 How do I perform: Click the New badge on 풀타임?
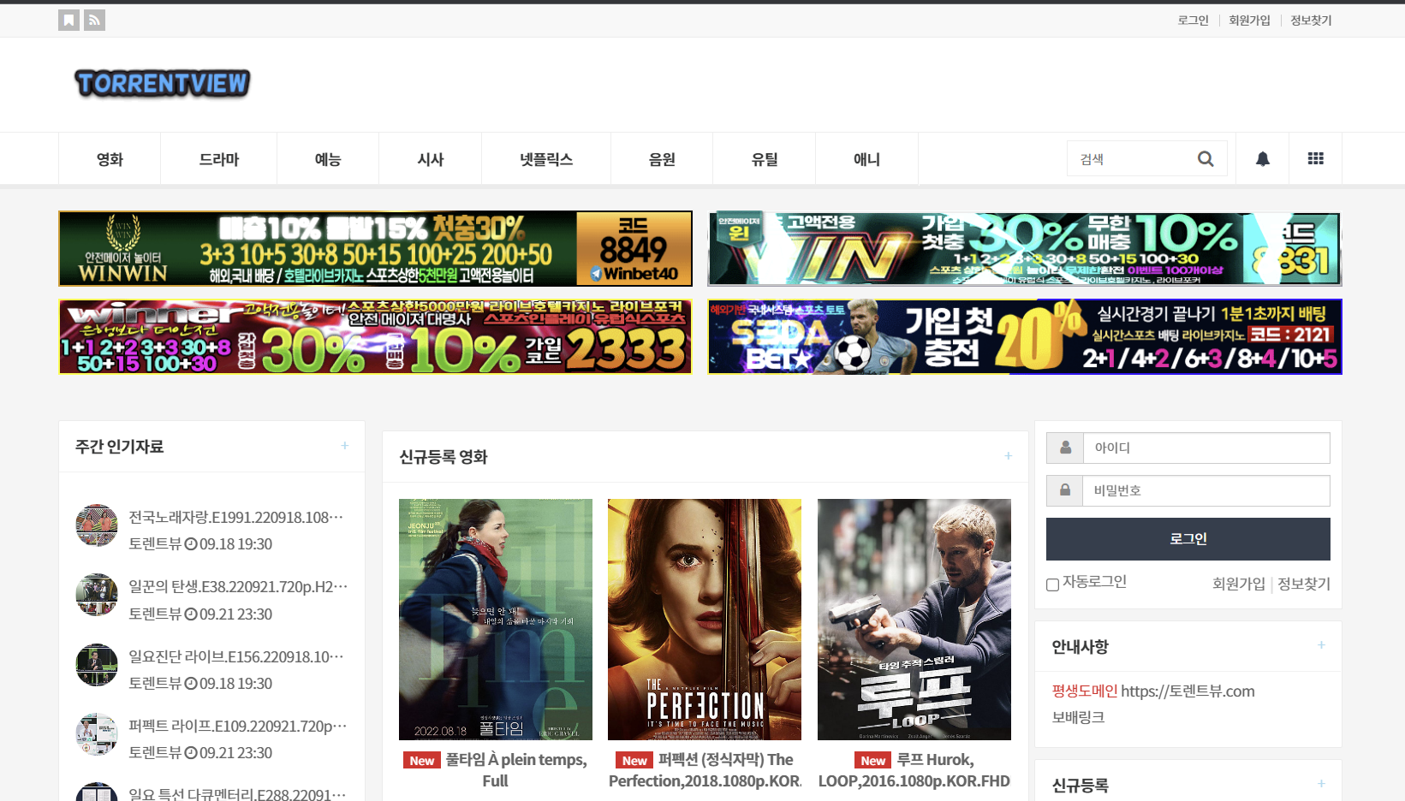tap(422, 760)
